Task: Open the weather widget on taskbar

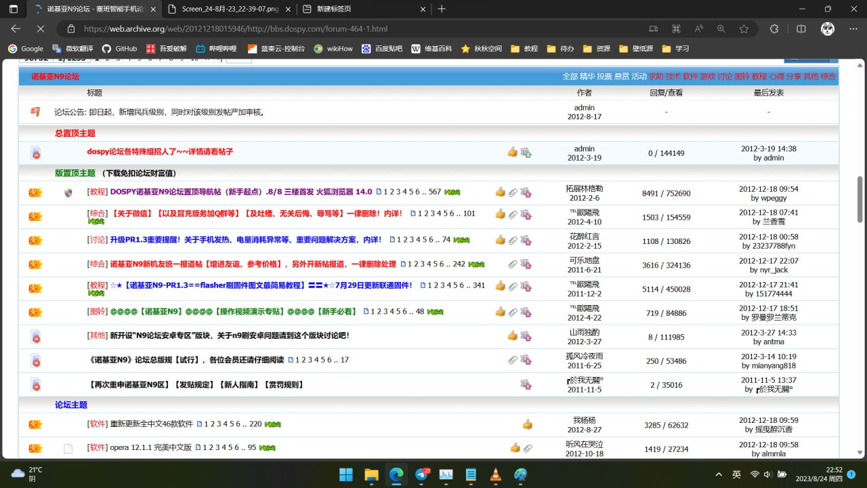Action: click(x=27, y=474)
